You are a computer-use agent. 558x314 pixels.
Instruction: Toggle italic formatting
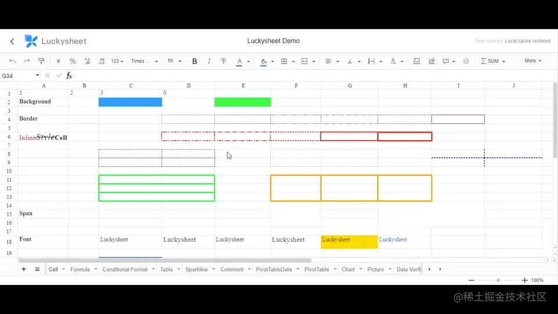point(209,61)
